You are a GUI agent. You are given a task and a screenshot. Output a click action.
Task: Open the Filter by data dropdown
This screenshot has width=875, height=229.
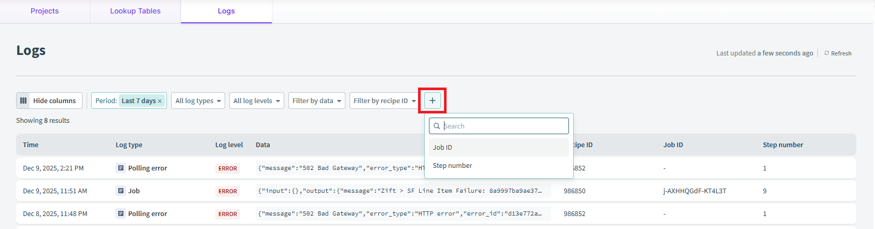(x=316, y=101)
